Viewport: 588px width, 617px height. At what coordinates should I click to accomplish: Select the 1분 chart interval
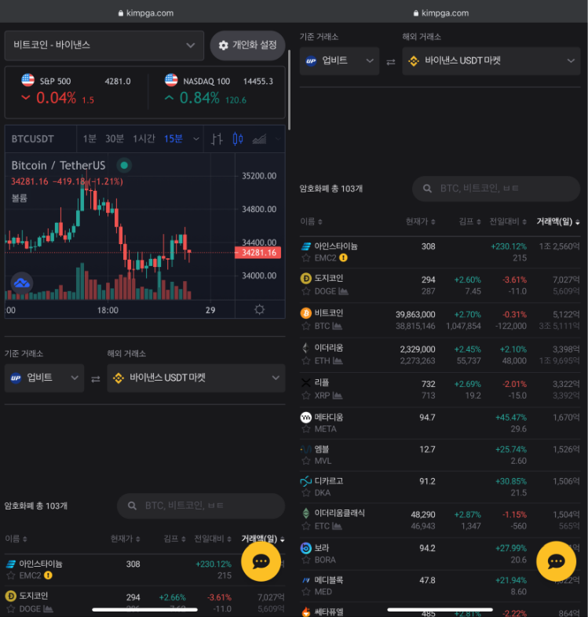[89, 138]
